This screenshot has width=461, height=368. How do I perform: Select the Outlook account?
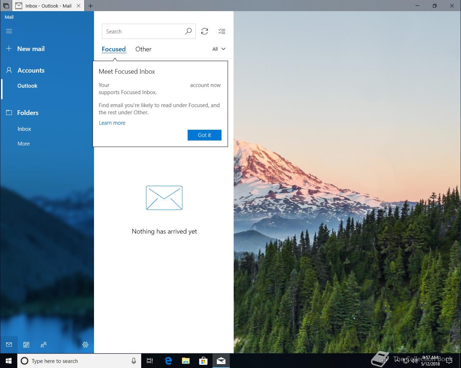point(27,86)
